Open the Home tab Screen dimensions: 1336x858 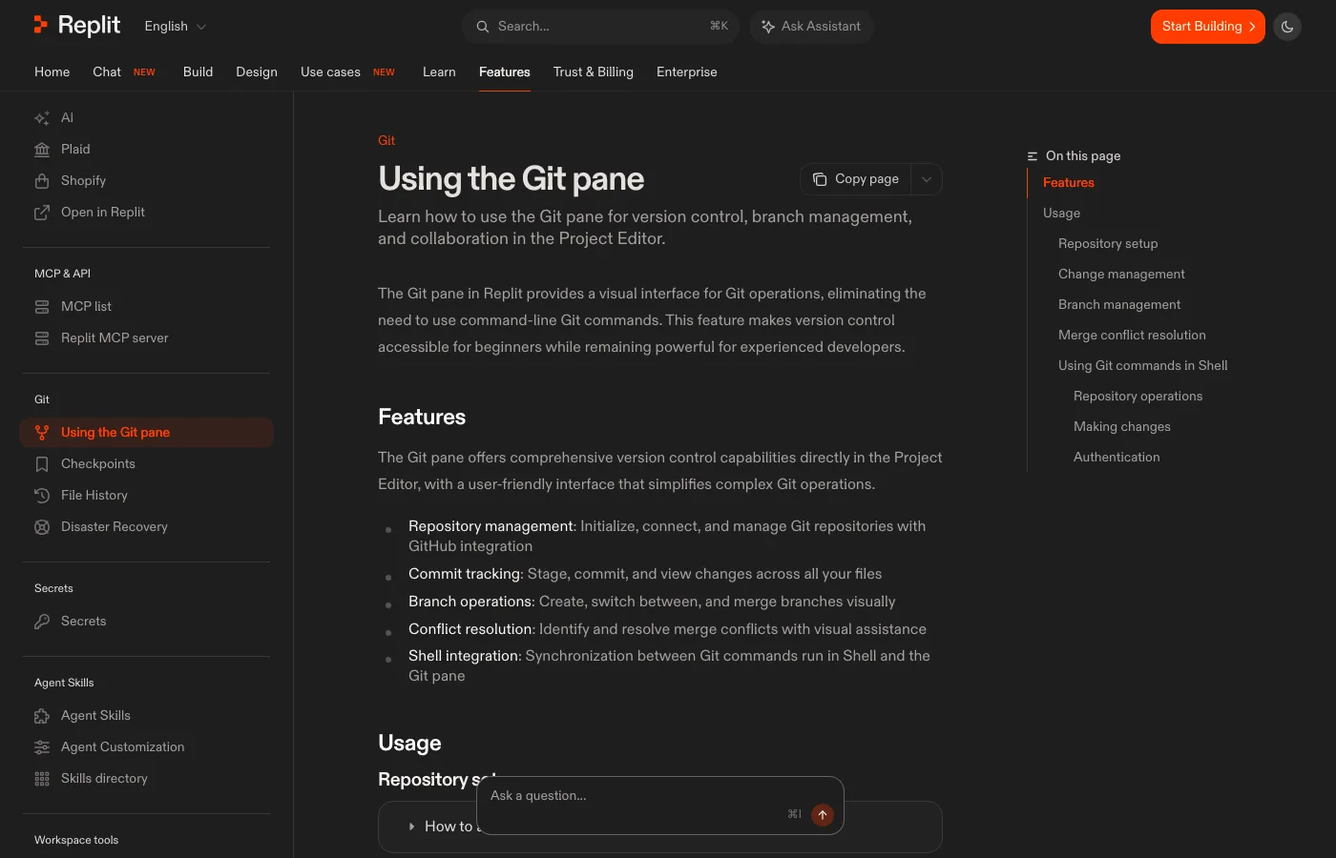pyautogui.click(x=52, y=71)
